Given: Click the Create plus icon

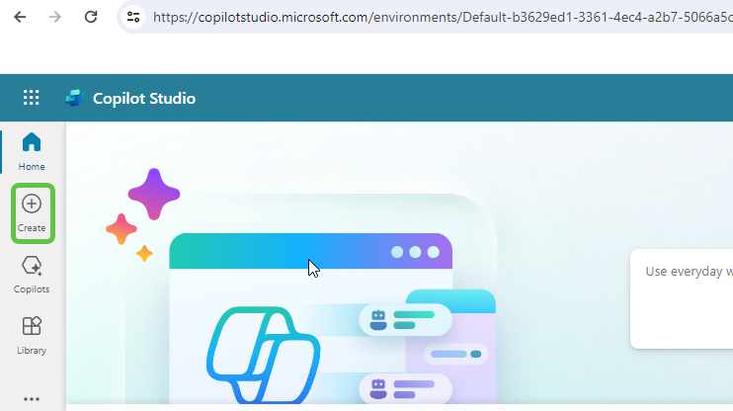Looking at the screenshot, I should [32, 204].
